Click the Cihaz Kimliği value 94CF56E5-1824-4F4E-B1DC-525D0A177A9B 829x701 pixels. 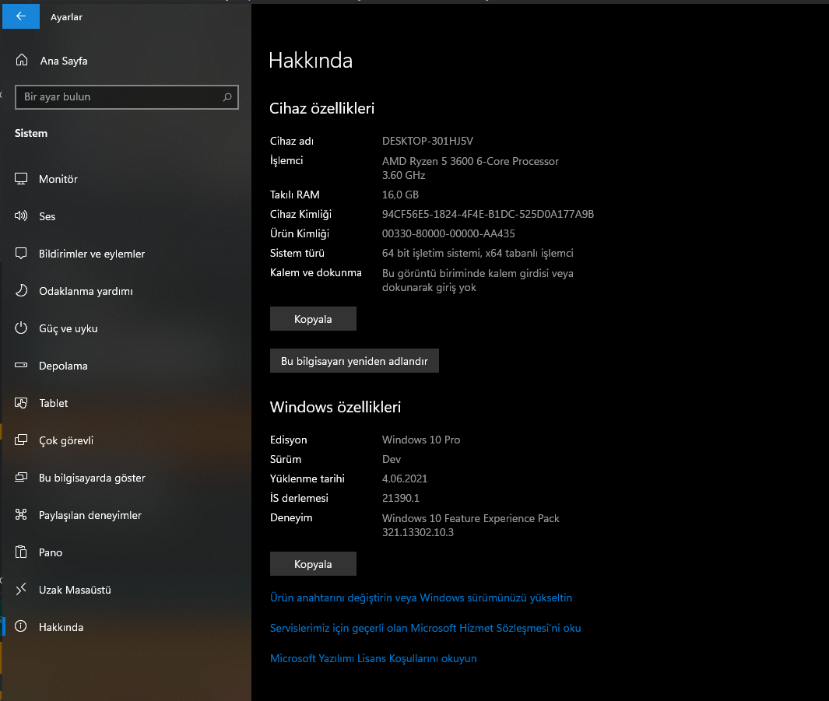coord(488,214)
